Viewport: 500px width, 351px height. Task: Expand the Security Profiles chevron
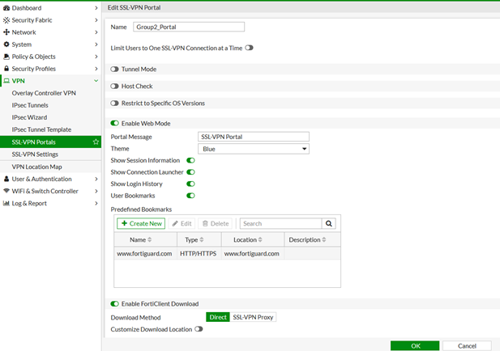(96, 69)
